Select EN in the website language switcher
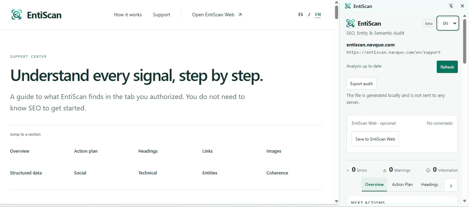 pos(318,15)
